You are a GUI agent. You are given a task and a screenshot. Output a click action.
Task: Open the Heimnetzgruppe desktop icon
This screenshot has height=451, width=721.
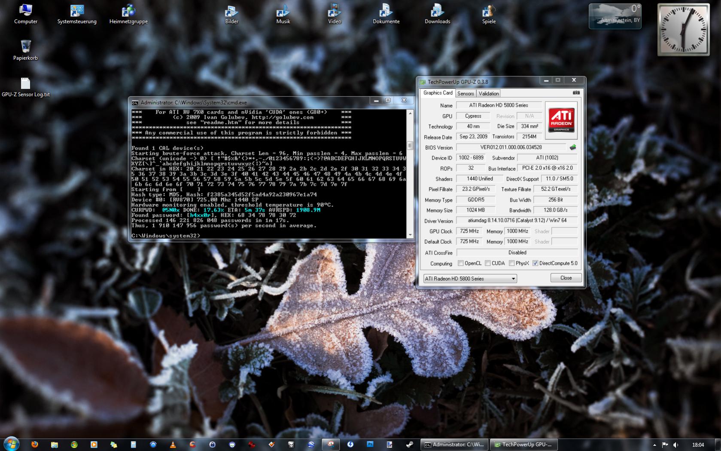[128, 14]
